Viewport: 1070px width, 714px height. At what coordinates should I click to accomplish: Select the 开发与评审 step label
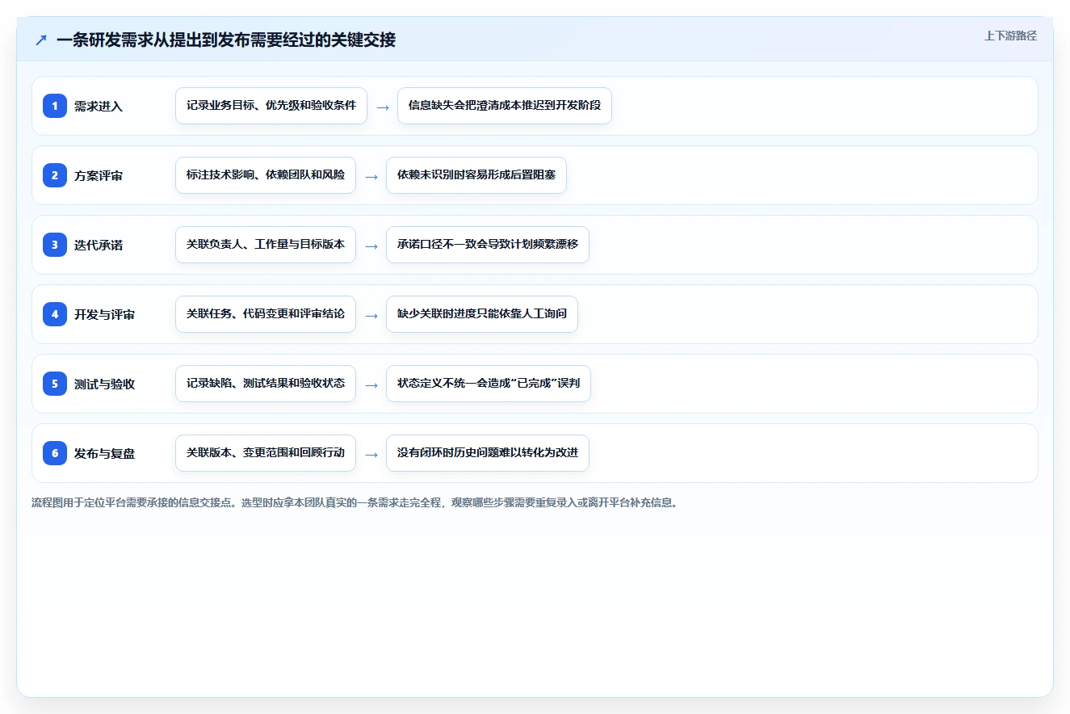(104, 314)
